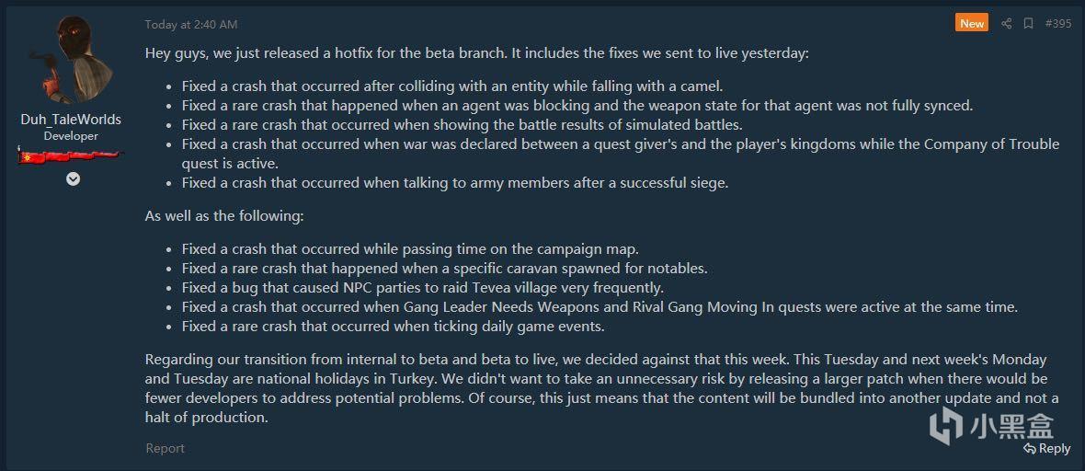Expand user info with chevron below banner
Image resolution: width=1085 pixels, height=471 pixels.
(x=73, y=178)
